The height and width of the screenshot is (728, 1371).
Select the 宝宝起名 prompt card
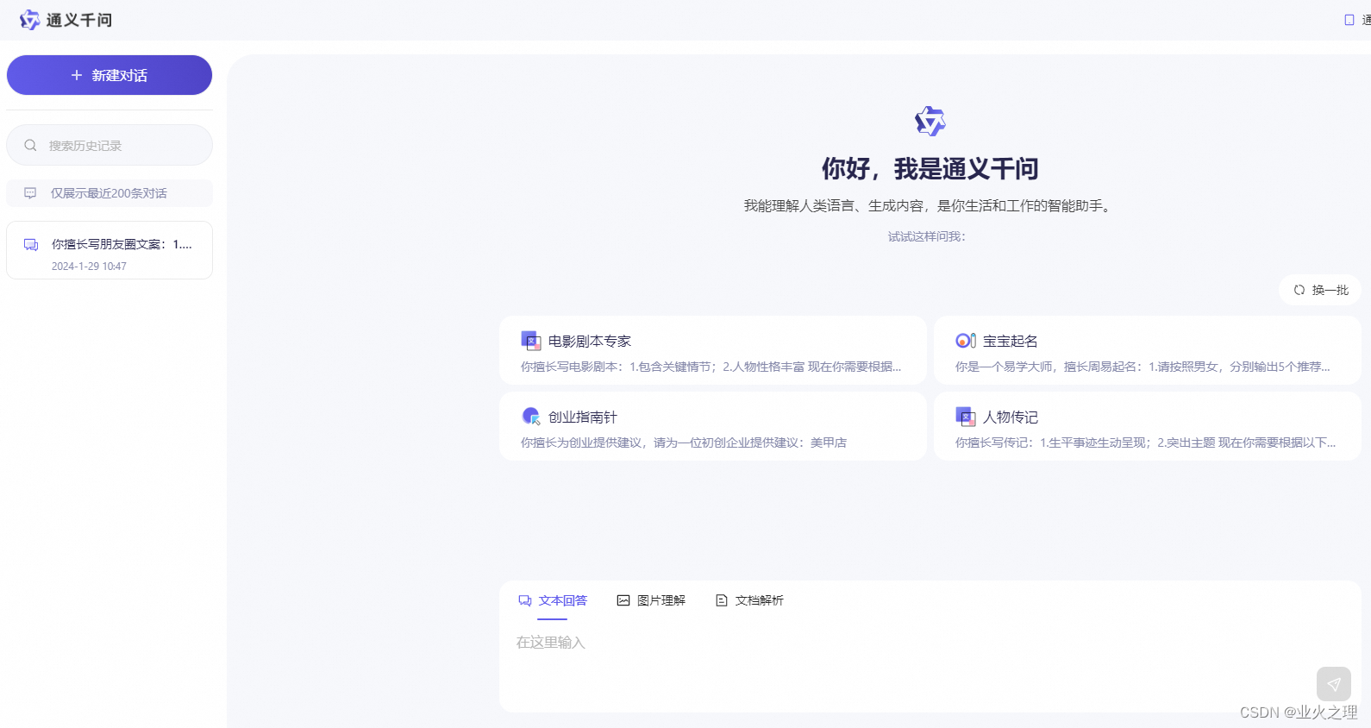(1148, 350)
